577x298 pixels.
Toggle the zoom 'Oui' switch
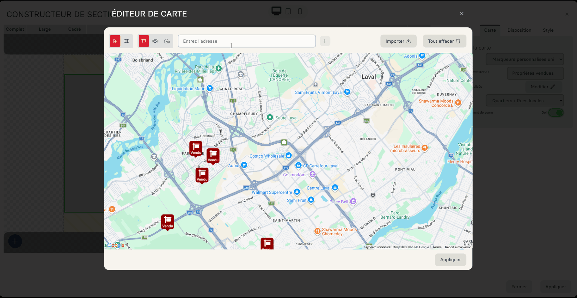556,113
